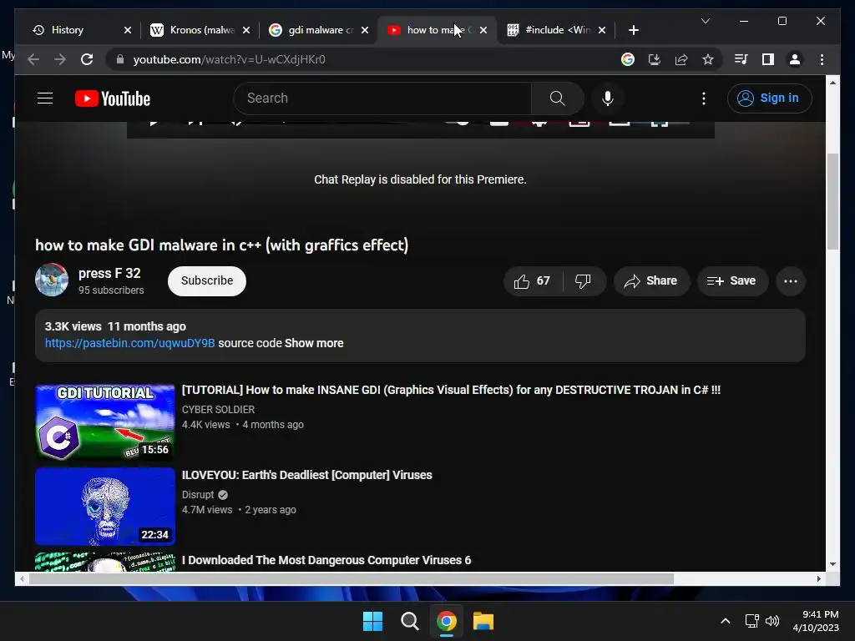Click Chrome icon in taskbar
Image resolution: width=855 pixels, height=641 pixels.
point(447,621)
